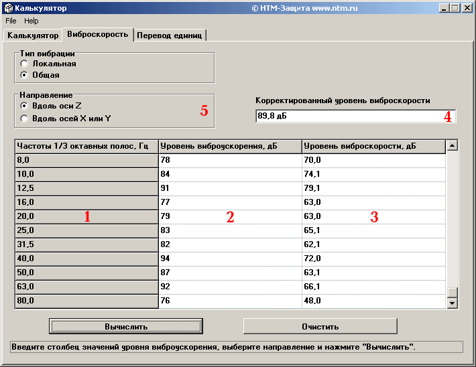Image resolution: width=476 pixels, height=367 pixels.
Task: Click the table scrollbar thumb
Action: 453,293
